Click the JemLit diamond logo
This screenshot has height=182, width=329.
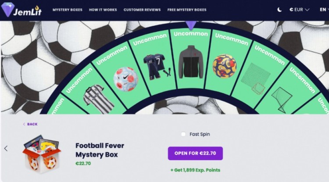(8, 10)
